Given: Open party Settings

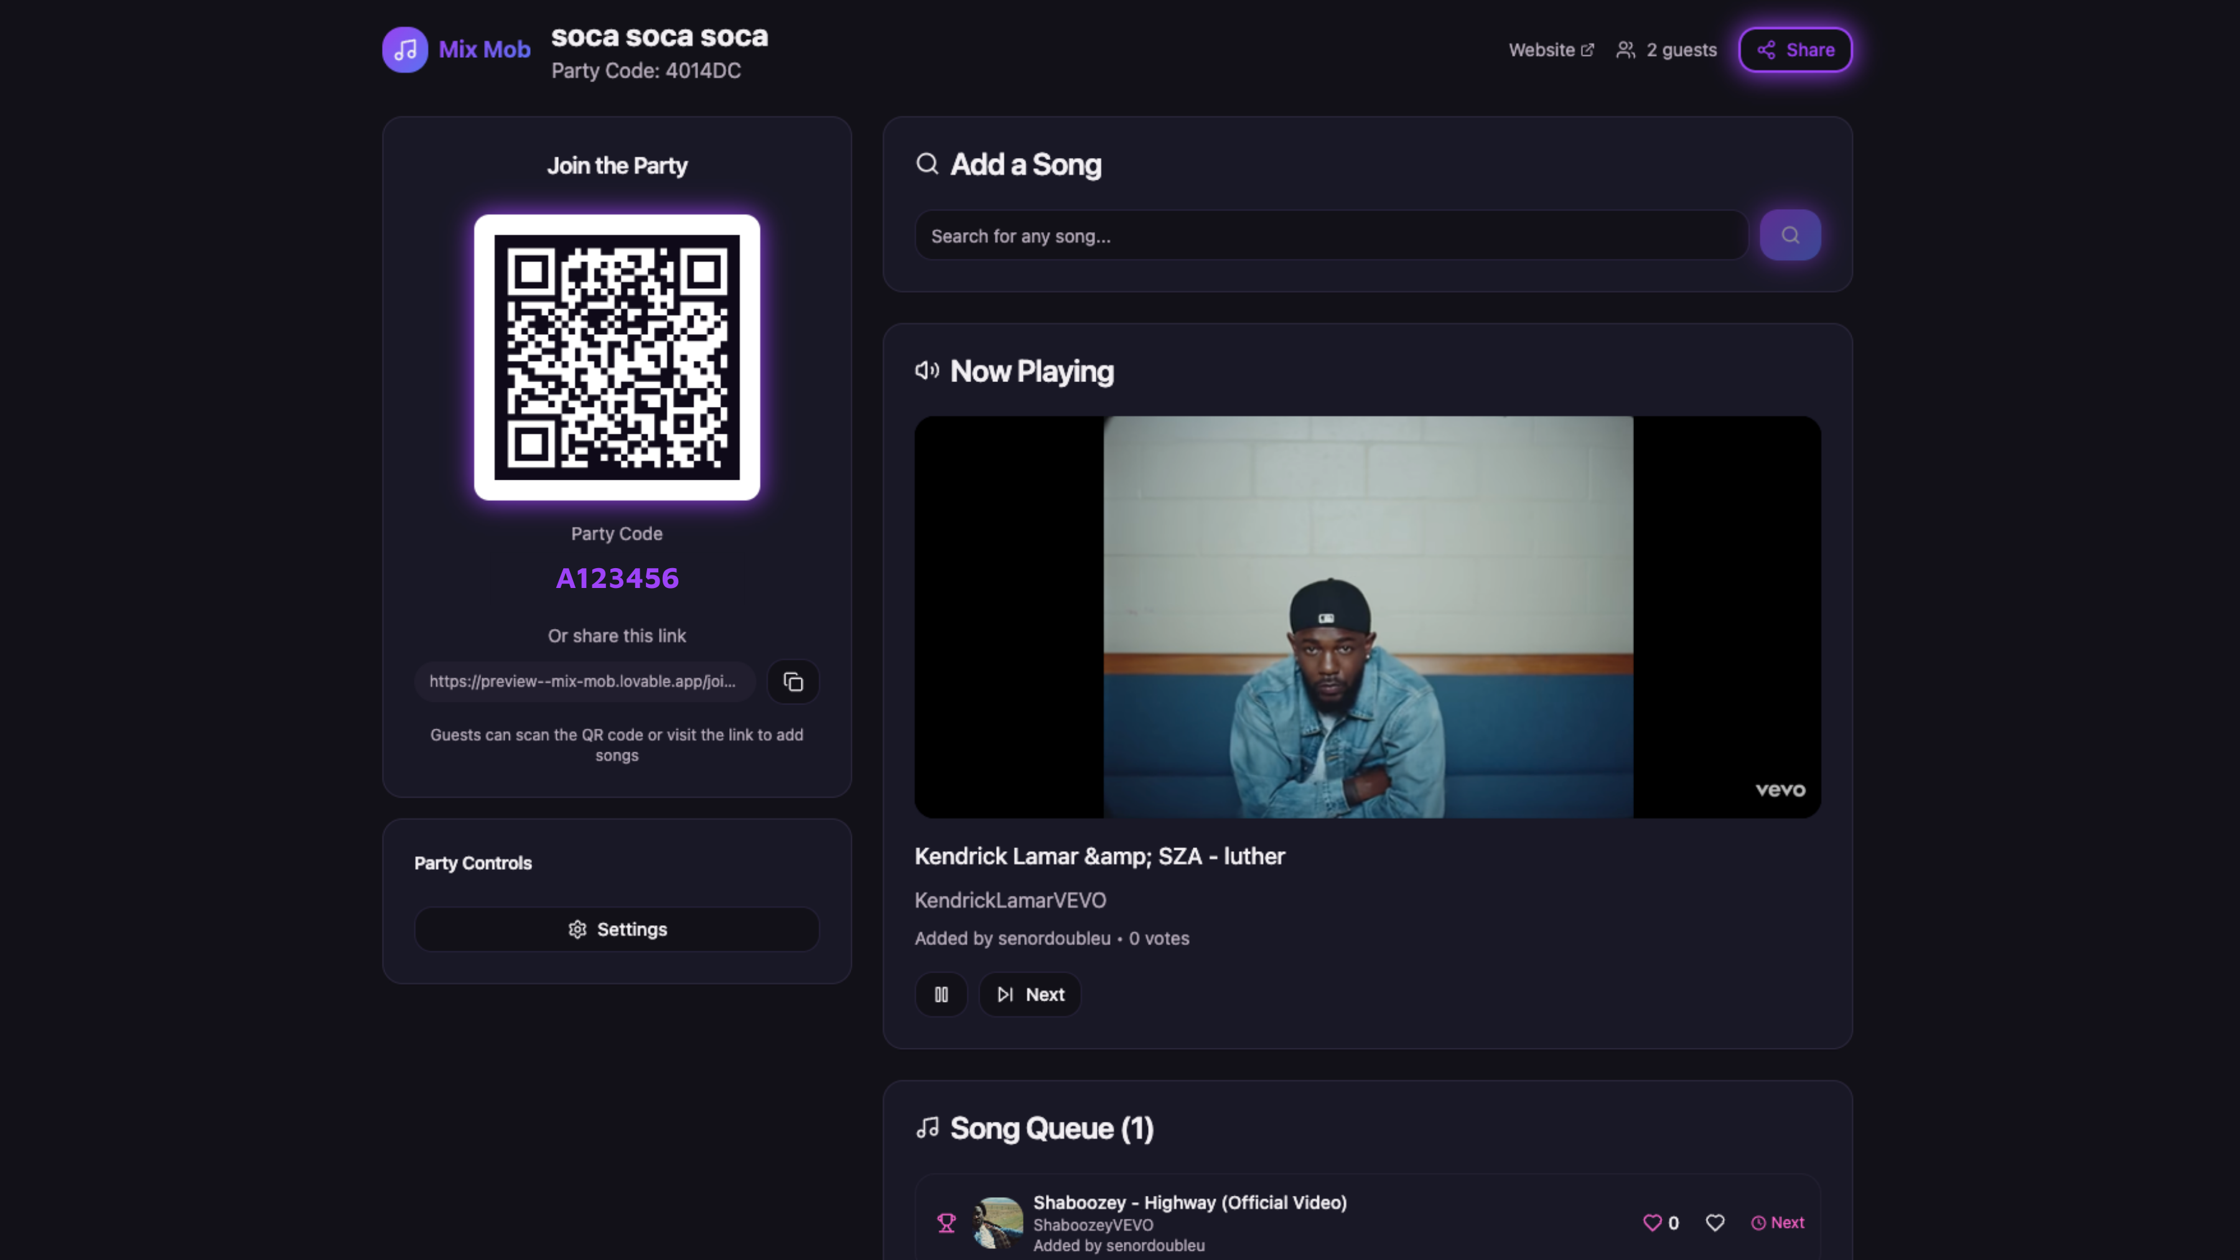Looking at the screenshot, I should (617, 930).
